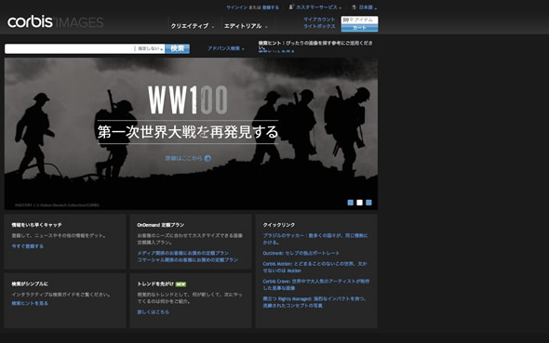Click the arrow circle icon on banner

click(x=208, y=158)
